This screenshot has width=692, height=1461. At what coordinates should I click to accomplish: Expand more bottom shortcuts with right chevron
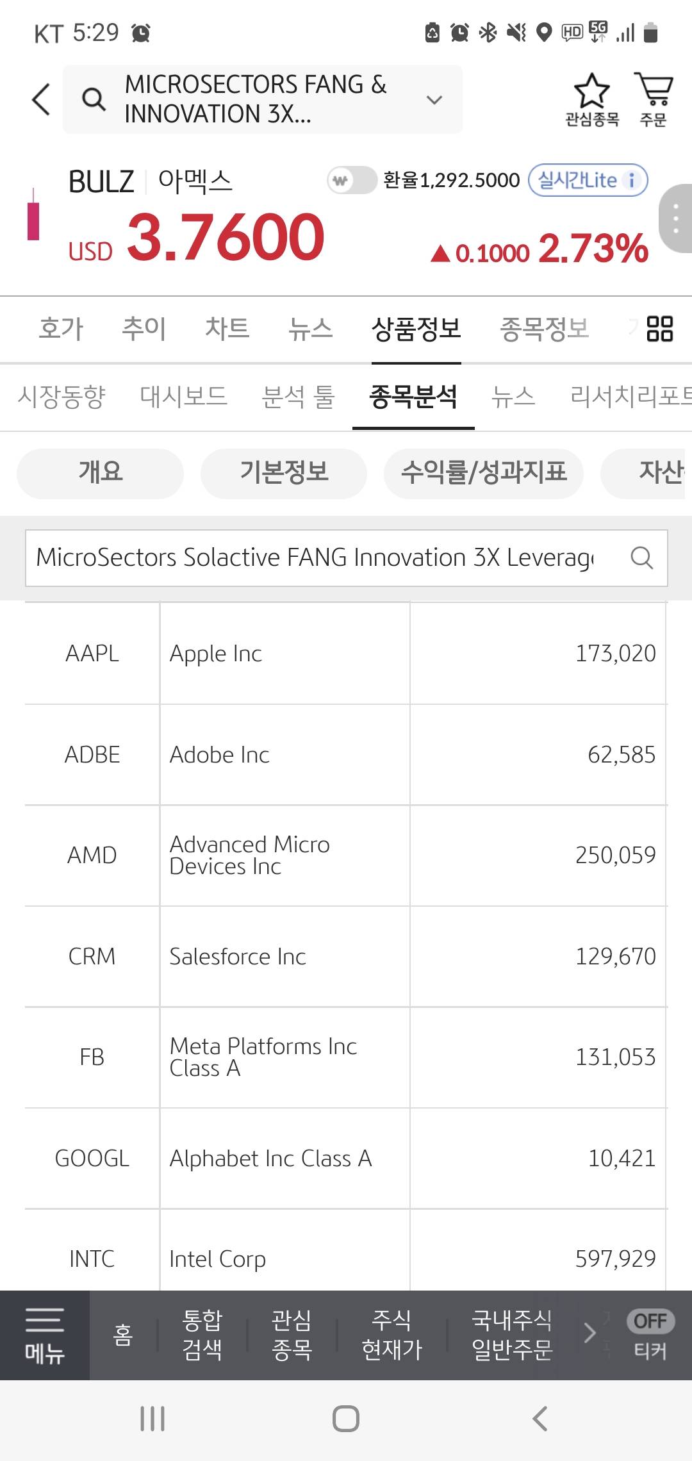589,1333
